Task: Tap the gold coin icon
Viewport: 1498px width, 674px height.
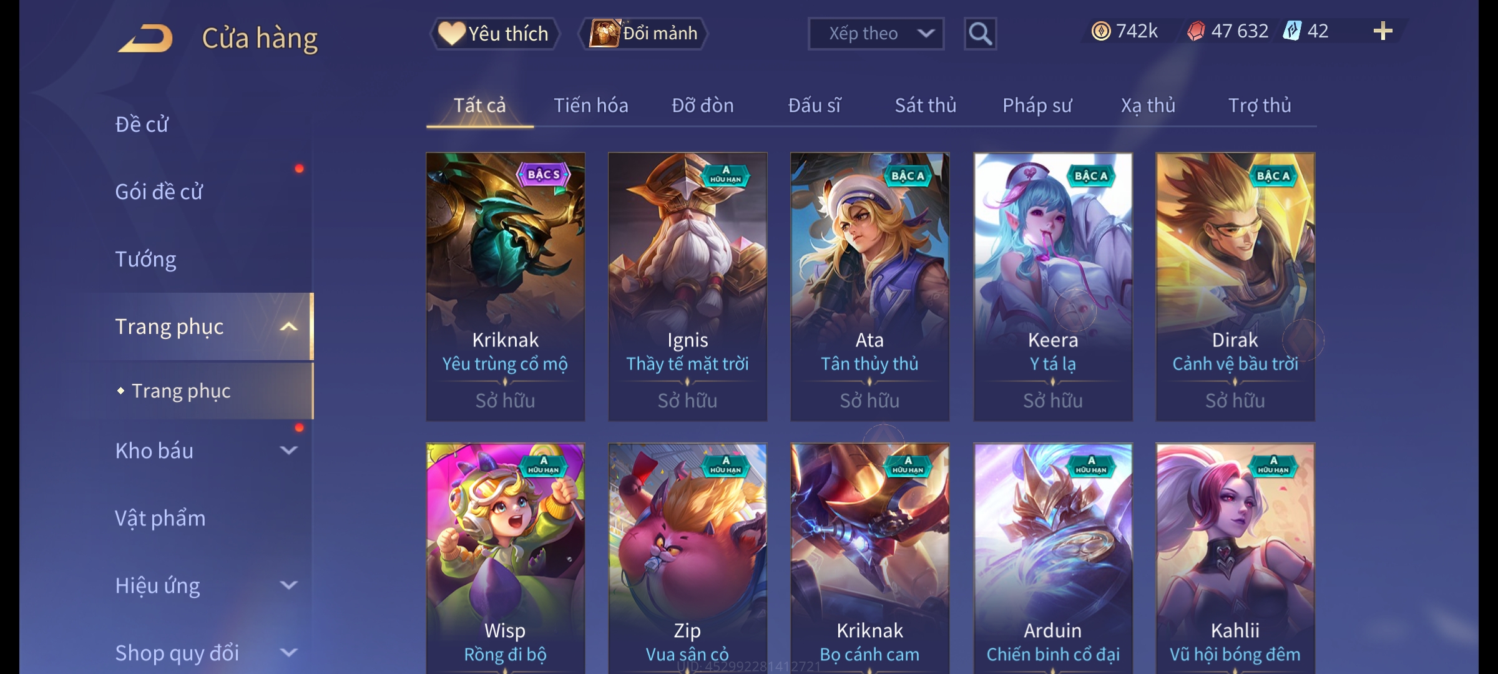Action: pos(1101,31)
